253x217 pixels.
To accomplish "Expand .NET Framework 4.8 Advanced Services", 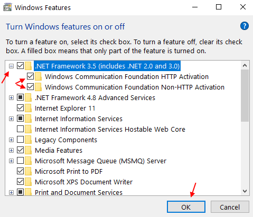I will [11, 97].
